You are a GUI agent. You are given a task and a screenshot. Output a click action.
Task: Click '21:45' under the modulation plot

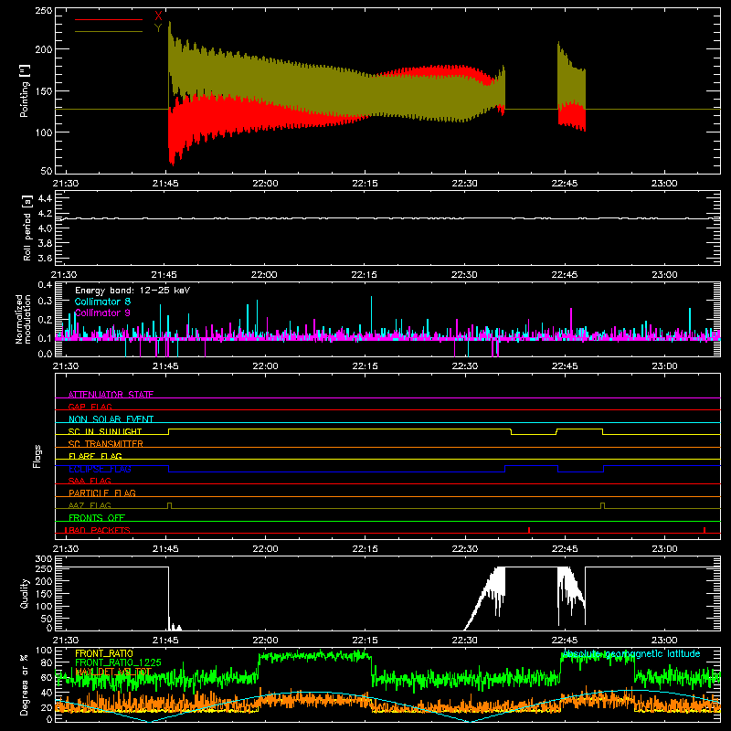coord(165,366)
